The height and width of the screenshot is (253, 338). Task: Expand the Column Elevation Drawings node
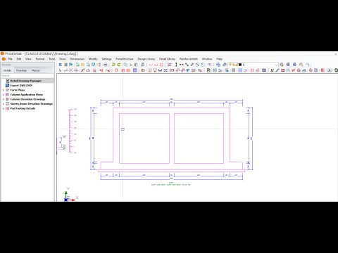(4, 99)
